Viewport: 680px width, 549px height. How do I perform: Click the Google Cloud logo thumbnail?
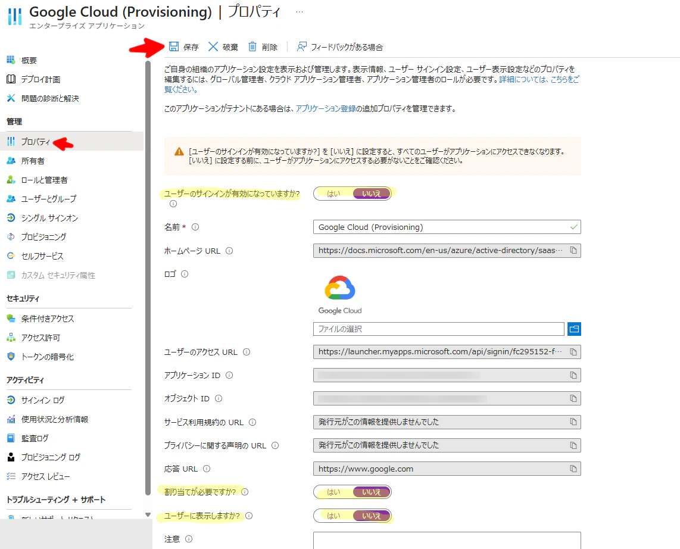coord(340,294)
